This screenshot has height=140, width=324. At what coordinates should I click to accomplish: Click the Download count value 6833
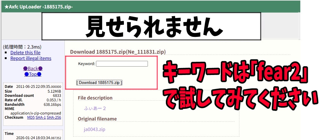[x=57, y=96]
